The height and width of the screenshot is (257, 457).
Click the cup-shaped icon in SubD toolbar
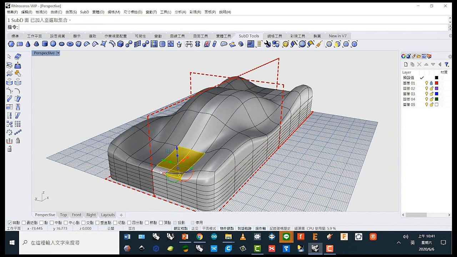179,44
